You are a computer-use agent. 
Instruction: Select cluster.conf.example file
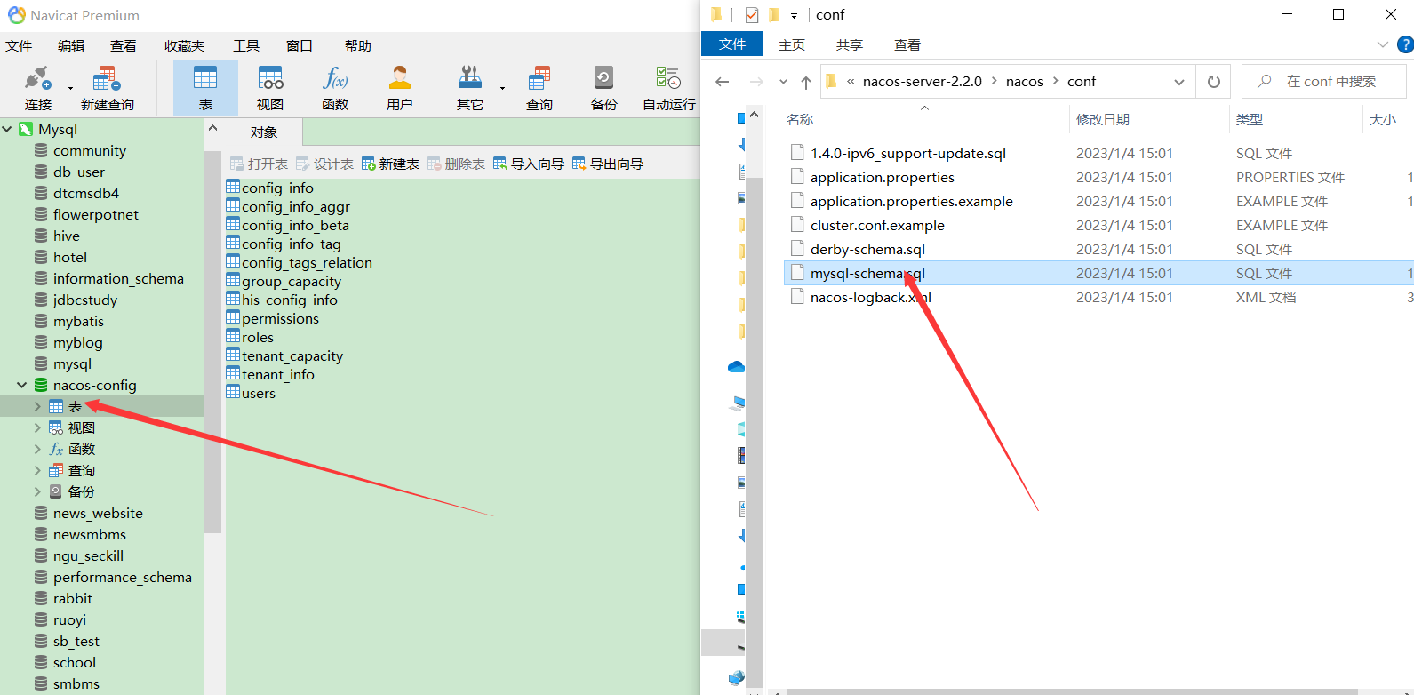[877, 225]
